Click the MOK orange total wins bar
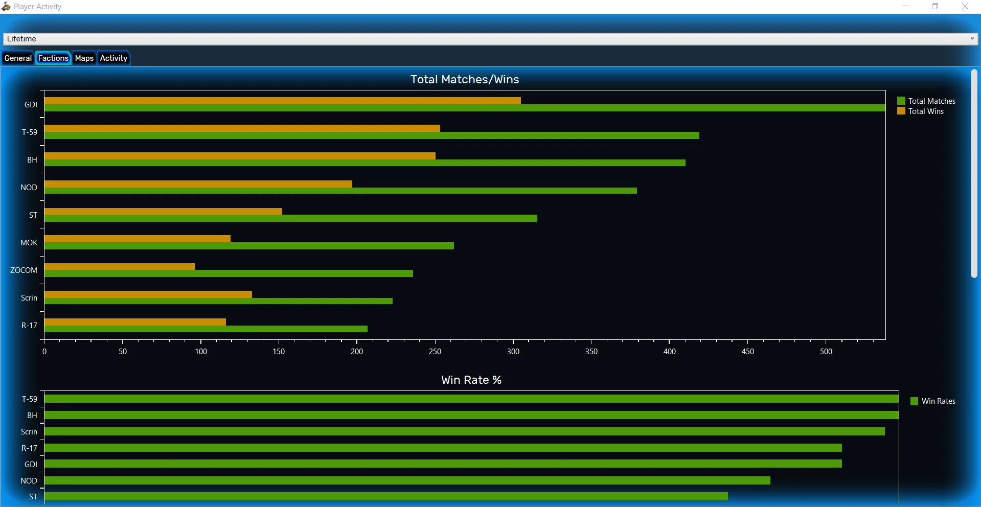The width and height of the screenshot is (981, 507). click(138, 239)
